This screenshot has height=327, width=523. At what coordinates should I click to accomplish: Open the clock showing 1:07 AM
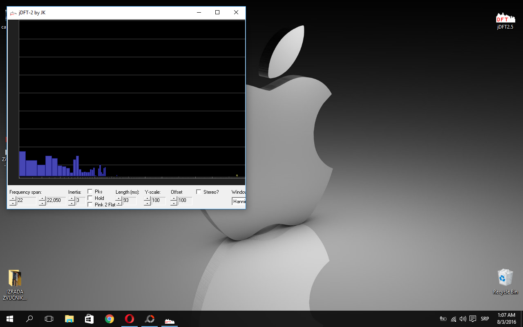tap(507, 319)
